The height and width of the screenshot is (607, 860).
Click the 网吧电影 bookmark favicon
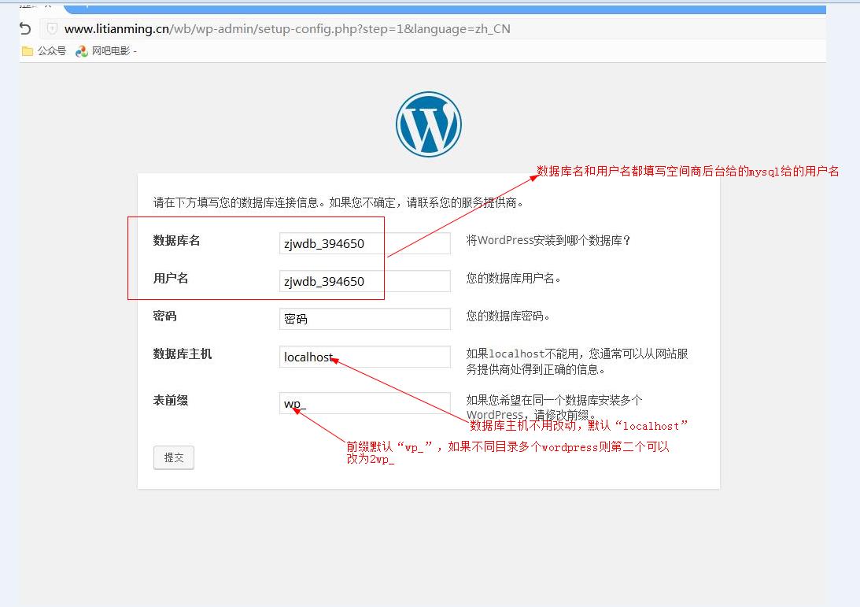(81, 50)
